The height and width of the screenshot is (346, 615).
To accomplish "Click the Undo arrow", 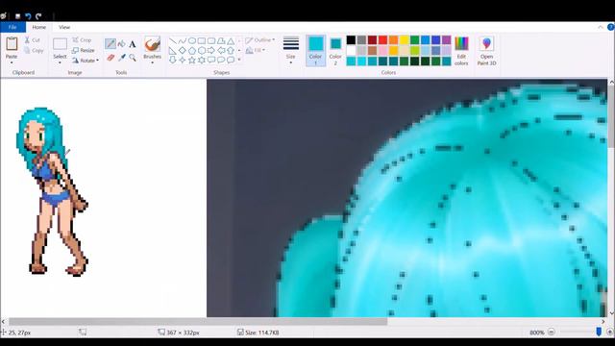I will tap(28, 16).
